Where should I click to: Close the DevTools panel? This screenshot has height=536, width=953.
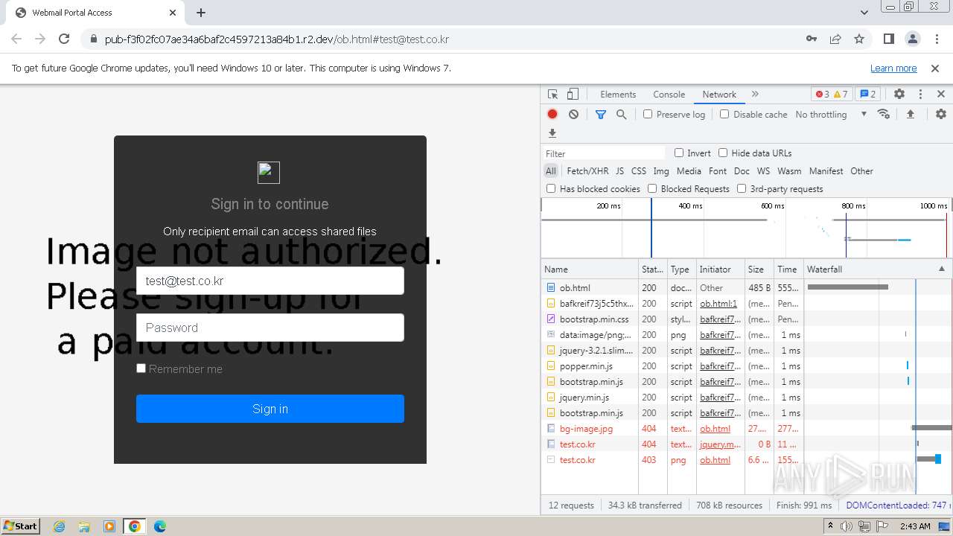click(941, 95)
